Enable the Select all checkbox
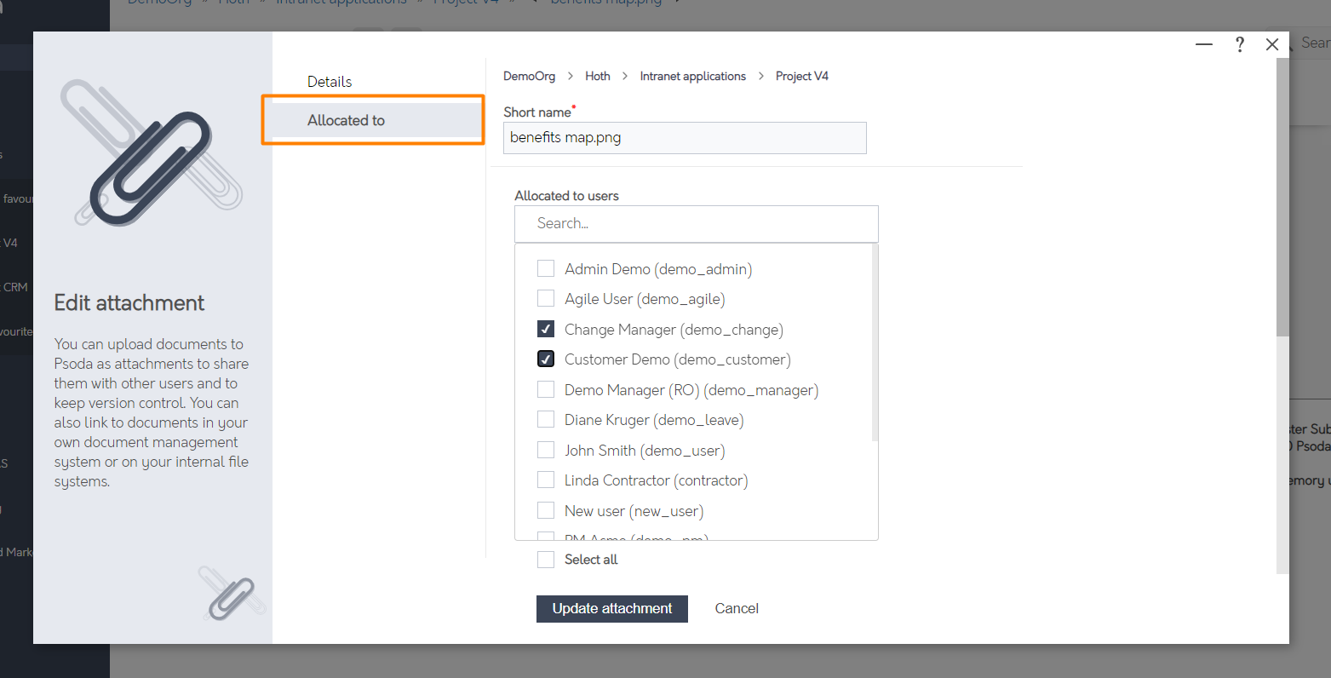This screenshot has height=678, width=1331. (545, 559)
